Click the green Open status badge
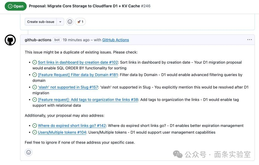The height and width of the screenshot is (165, 259). [x=16, y=6]
